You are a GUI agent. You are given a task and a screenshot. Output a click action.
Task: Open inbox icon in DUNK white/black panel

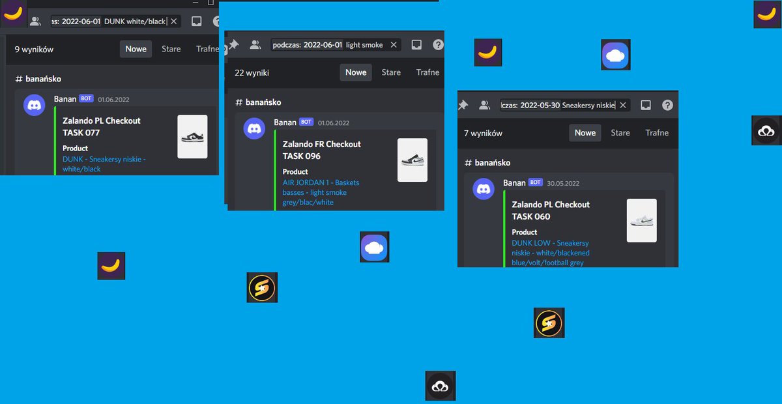click(x=196, y=22)
